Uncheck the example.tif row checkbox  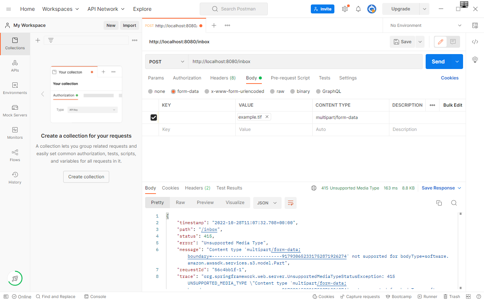click(x=154, y=117)
